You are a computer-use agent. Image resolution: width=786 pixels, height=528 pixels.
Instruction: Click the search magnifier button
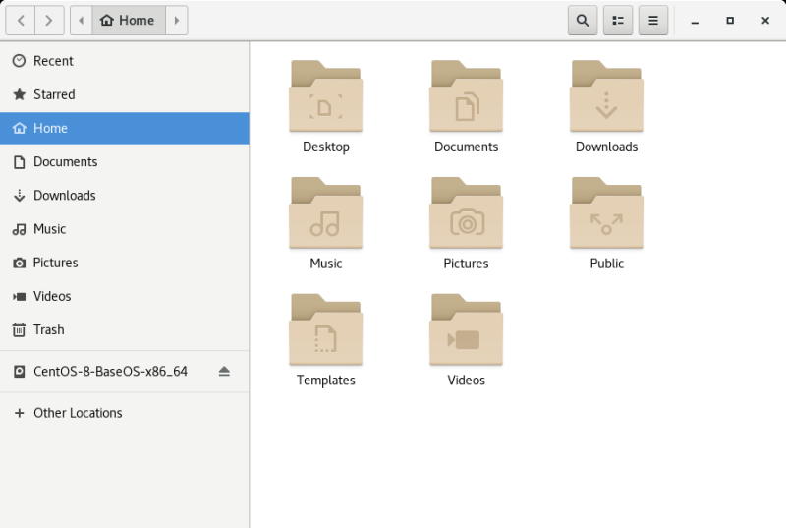click(583, 20)
